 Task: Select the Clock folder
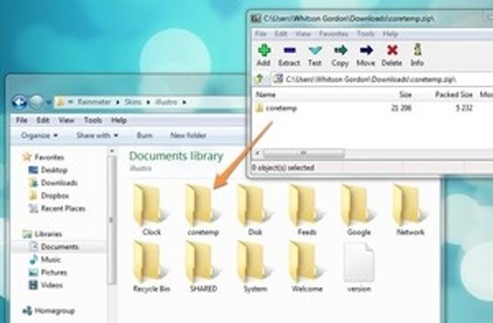[x=152, y=210]
